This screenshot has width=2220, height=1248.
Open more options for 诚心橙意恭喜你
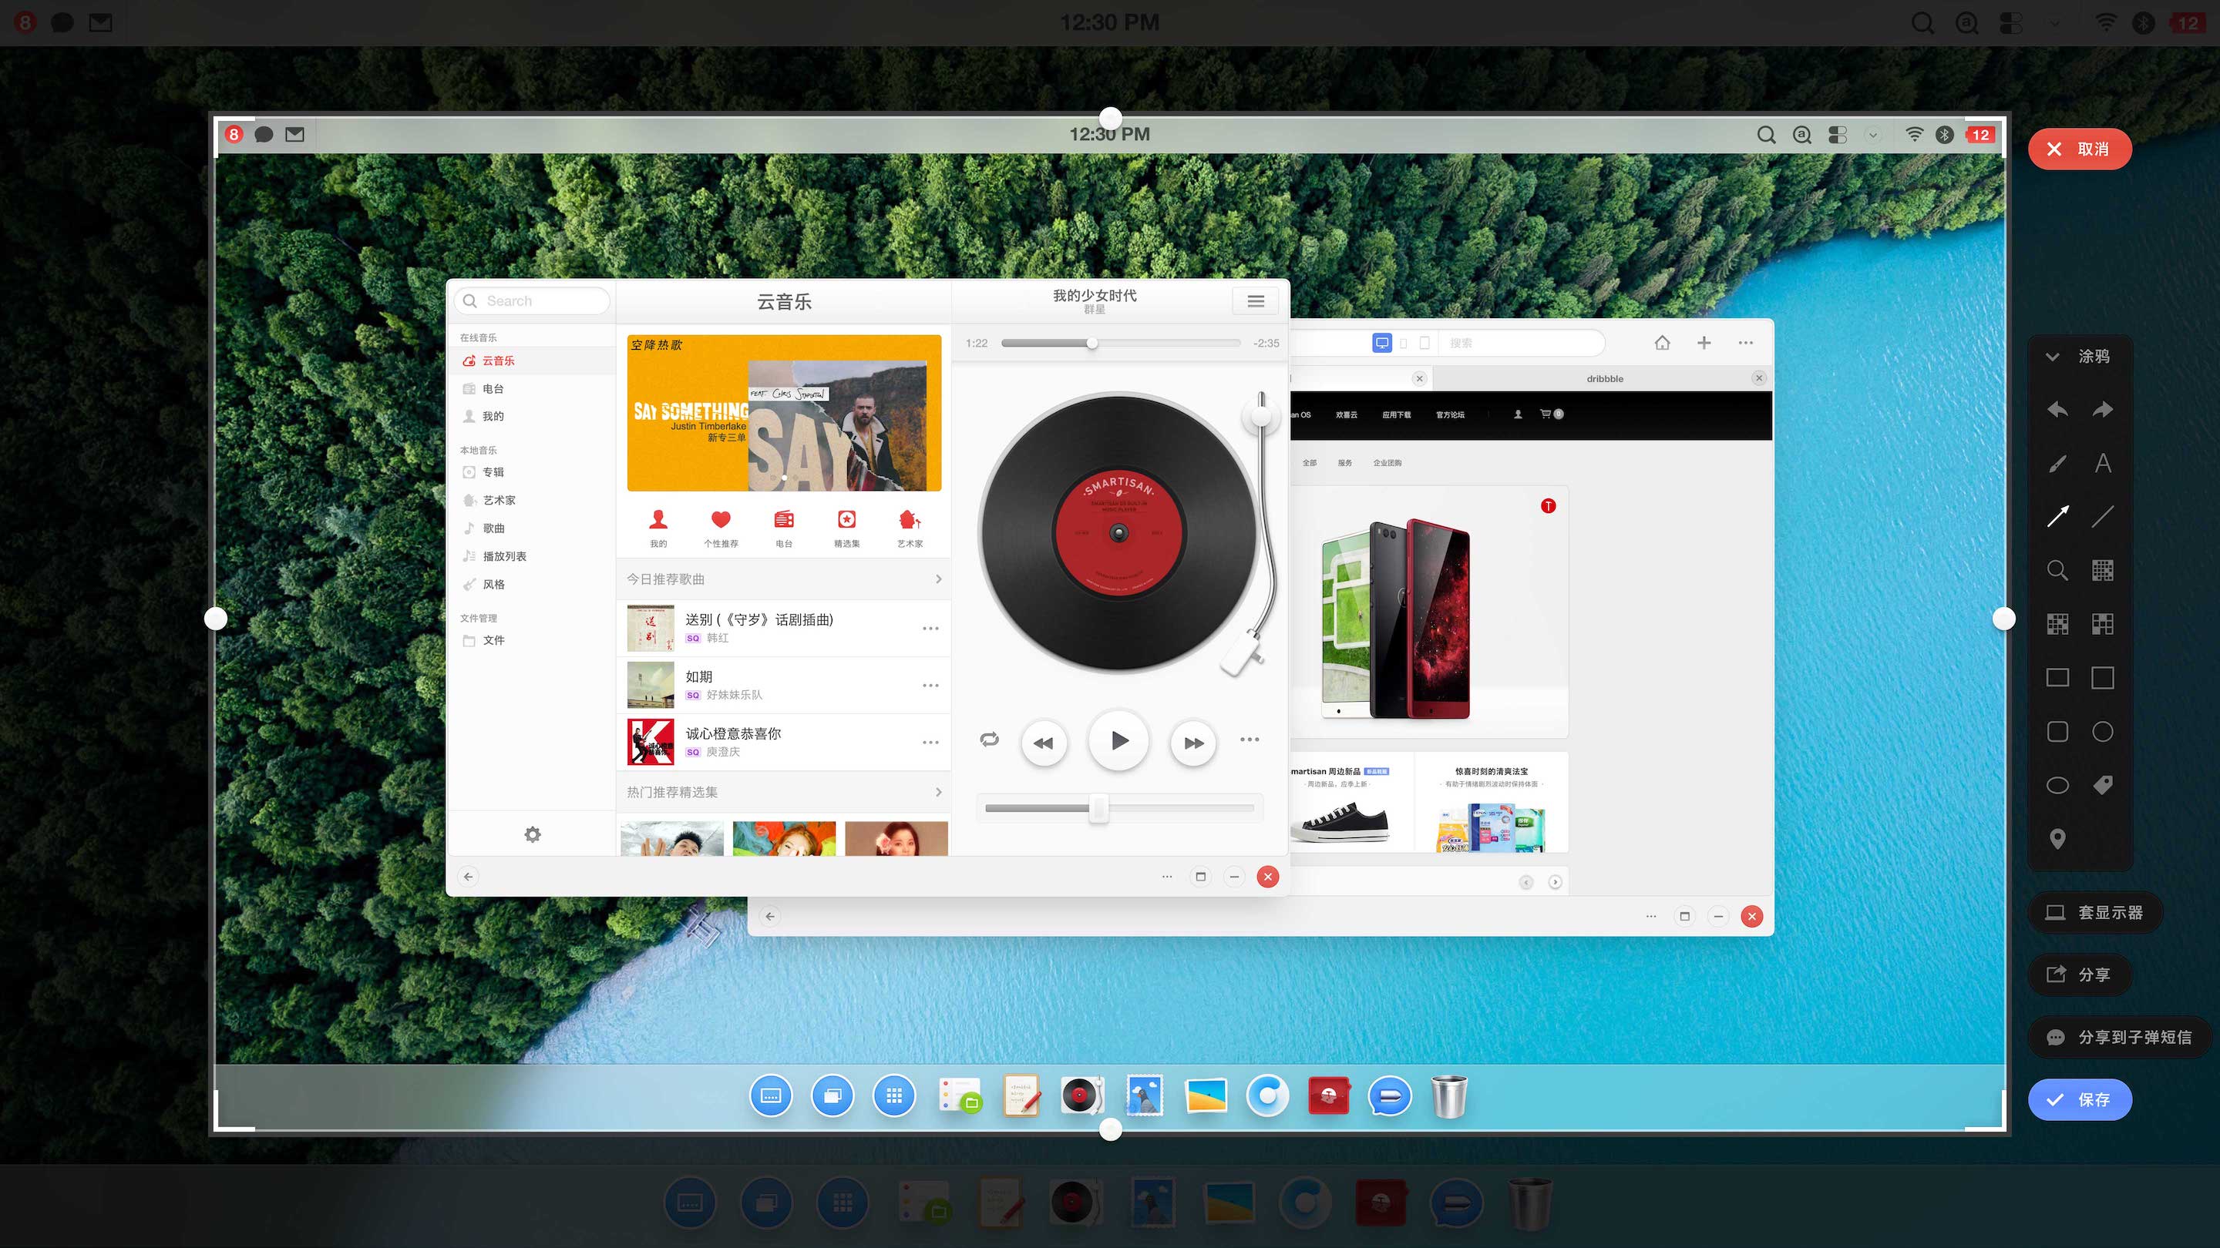(x=930, y=743)
